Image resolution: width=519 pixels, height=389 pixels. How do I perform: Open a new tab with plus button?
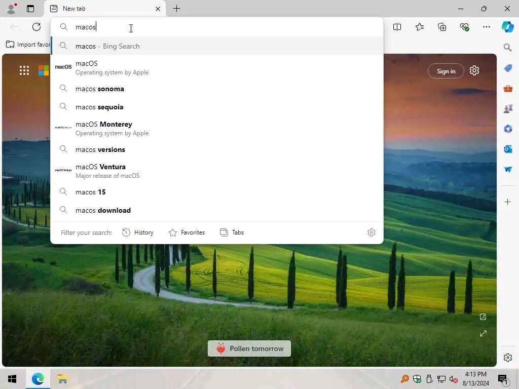coord(176,9)
